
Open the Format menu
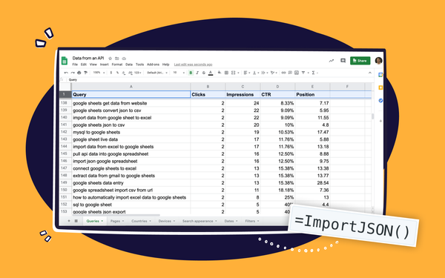click(117, 64)
